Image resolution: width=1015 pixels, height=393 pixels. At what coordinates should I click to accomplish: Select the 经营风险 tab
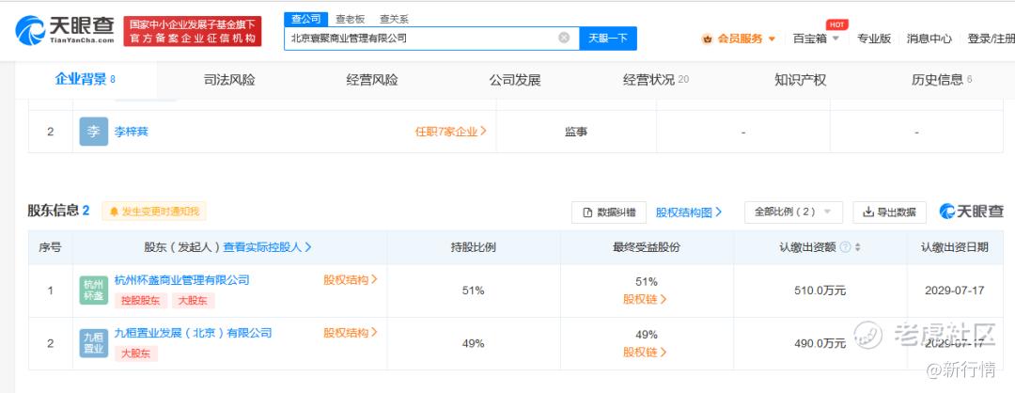pyautogui.click(x=371, y=80)
